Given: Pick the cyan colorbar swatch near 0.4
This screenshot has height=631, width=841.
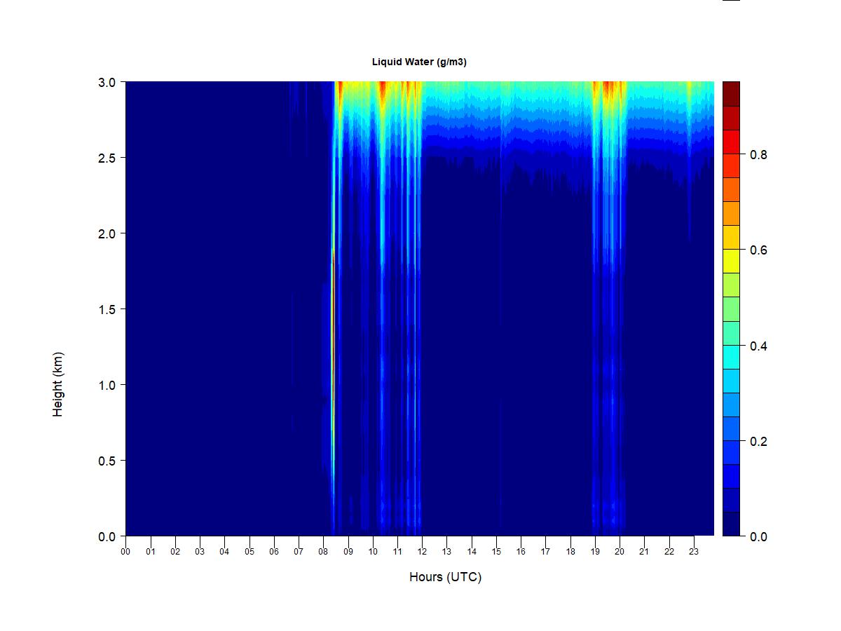Looking at the screenshot, I should click(731, 356).
